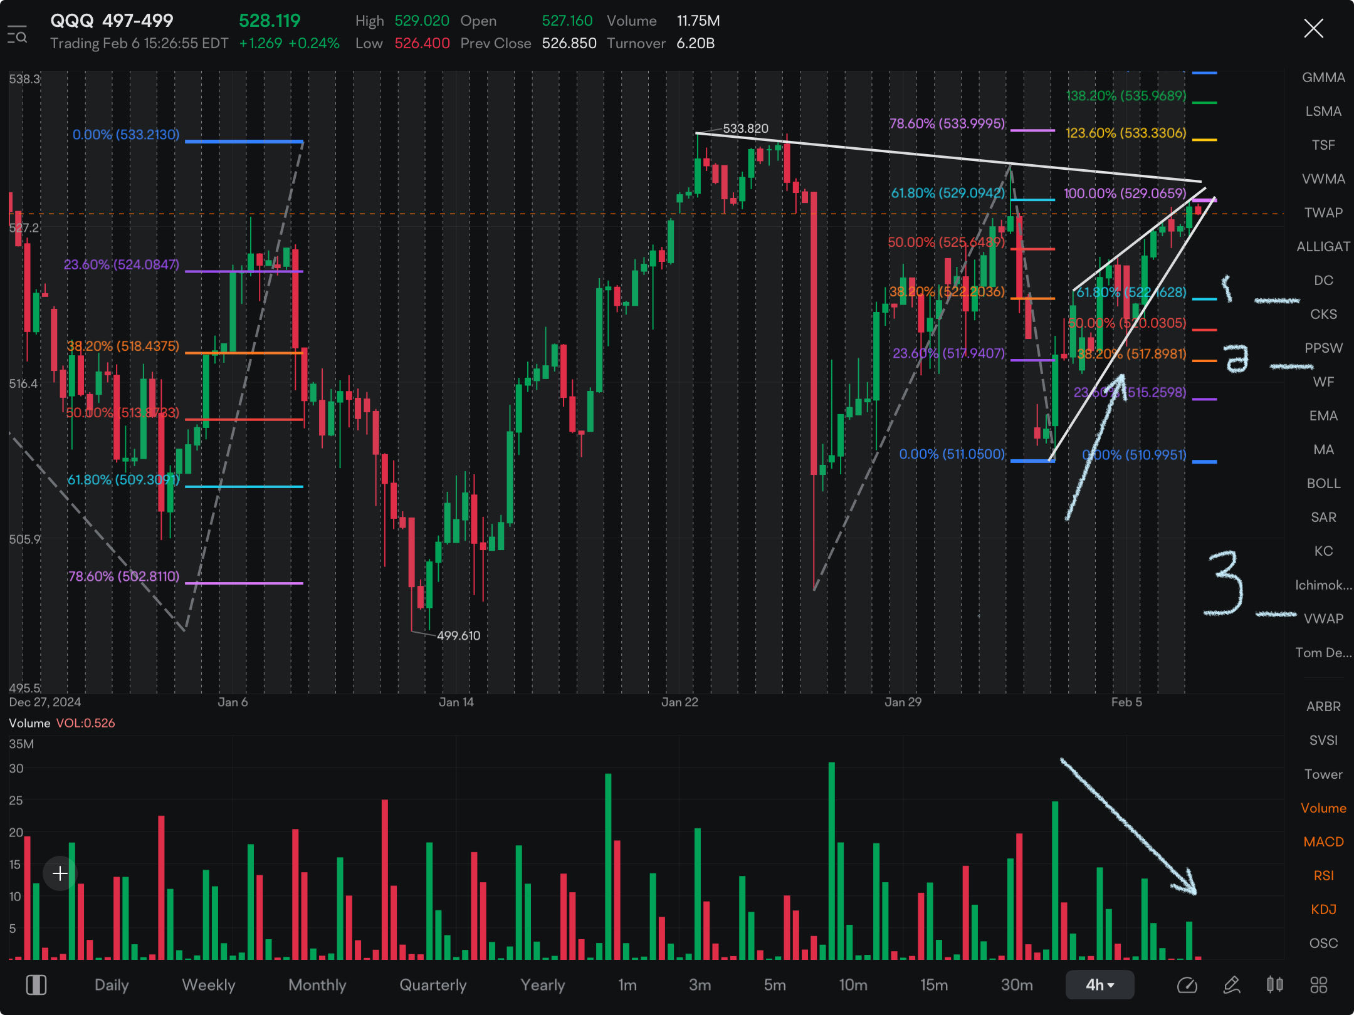Select the 38.20% (518.4375) Fibonacci level

(x=123, y=346)
